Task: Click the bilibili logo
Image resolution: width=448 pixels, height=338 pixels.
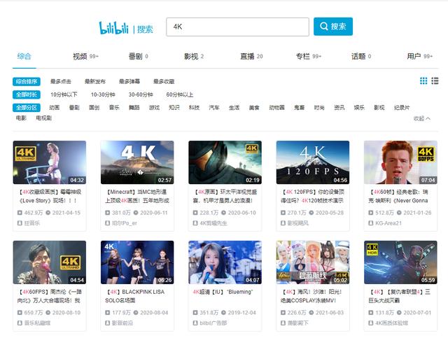Action: 115,27
